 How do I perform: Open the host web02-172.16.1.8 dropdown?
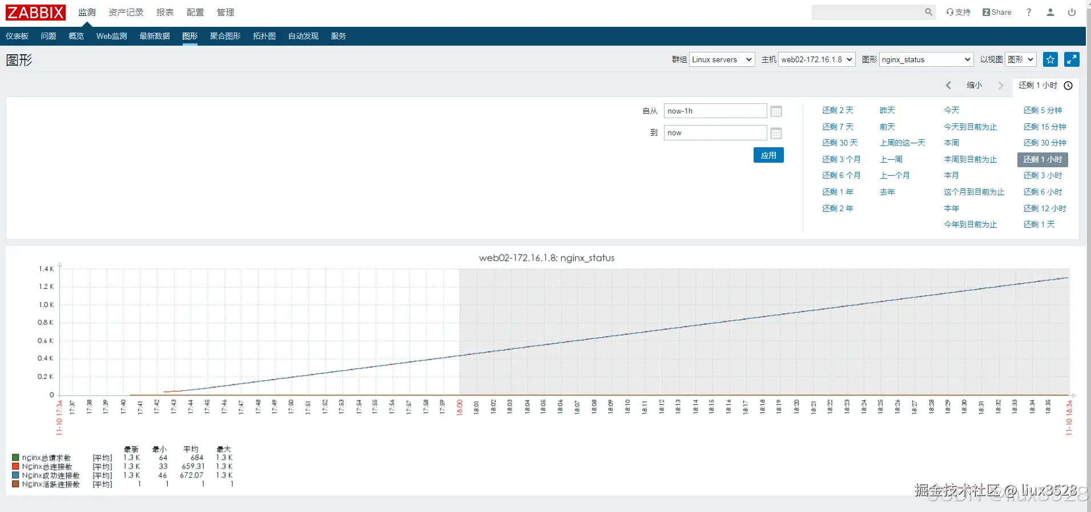(817, 59)
